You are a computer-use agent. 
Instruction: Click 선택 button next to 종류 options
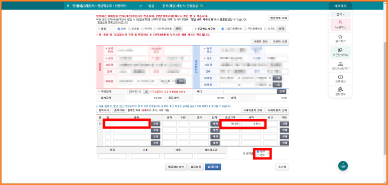pos(178,29)
